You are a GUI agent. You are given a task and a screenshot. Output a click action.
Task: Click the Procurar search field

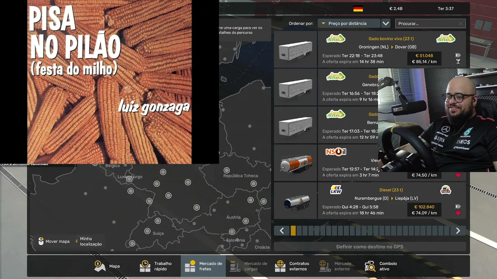(430, 24)
